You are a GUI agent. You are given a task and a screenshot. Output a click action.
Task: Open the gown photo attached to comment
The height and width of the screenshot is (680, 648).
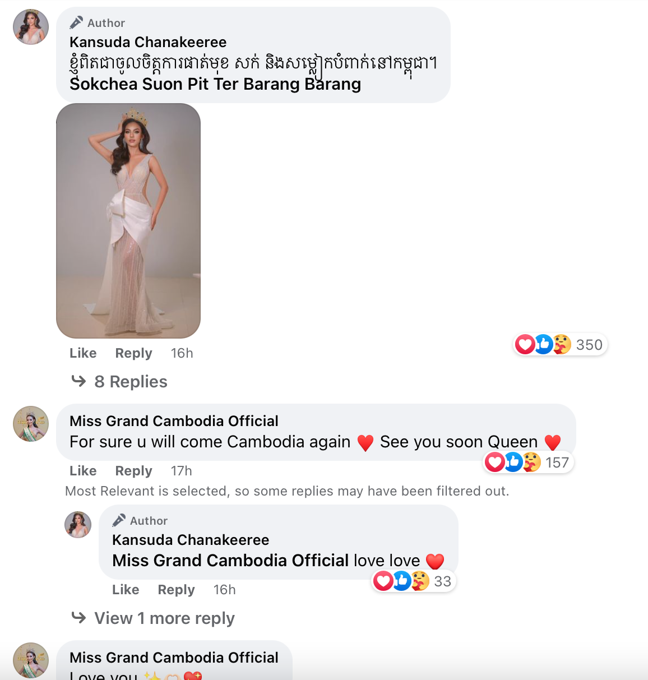128,221
